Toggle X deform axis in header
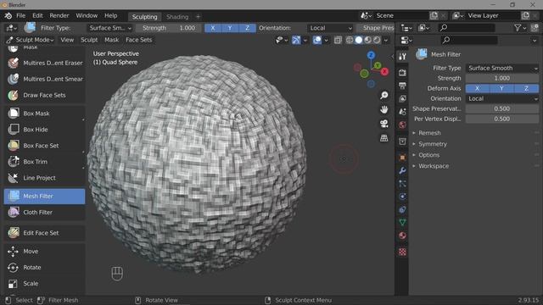The height and width of the screenshot is (305, 543). pyautogui.click(x=213, y=28)
